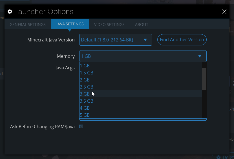Choose 1 GB from the memory list
Viewport: 234px width, 159px height.
[x=141, y=66]
